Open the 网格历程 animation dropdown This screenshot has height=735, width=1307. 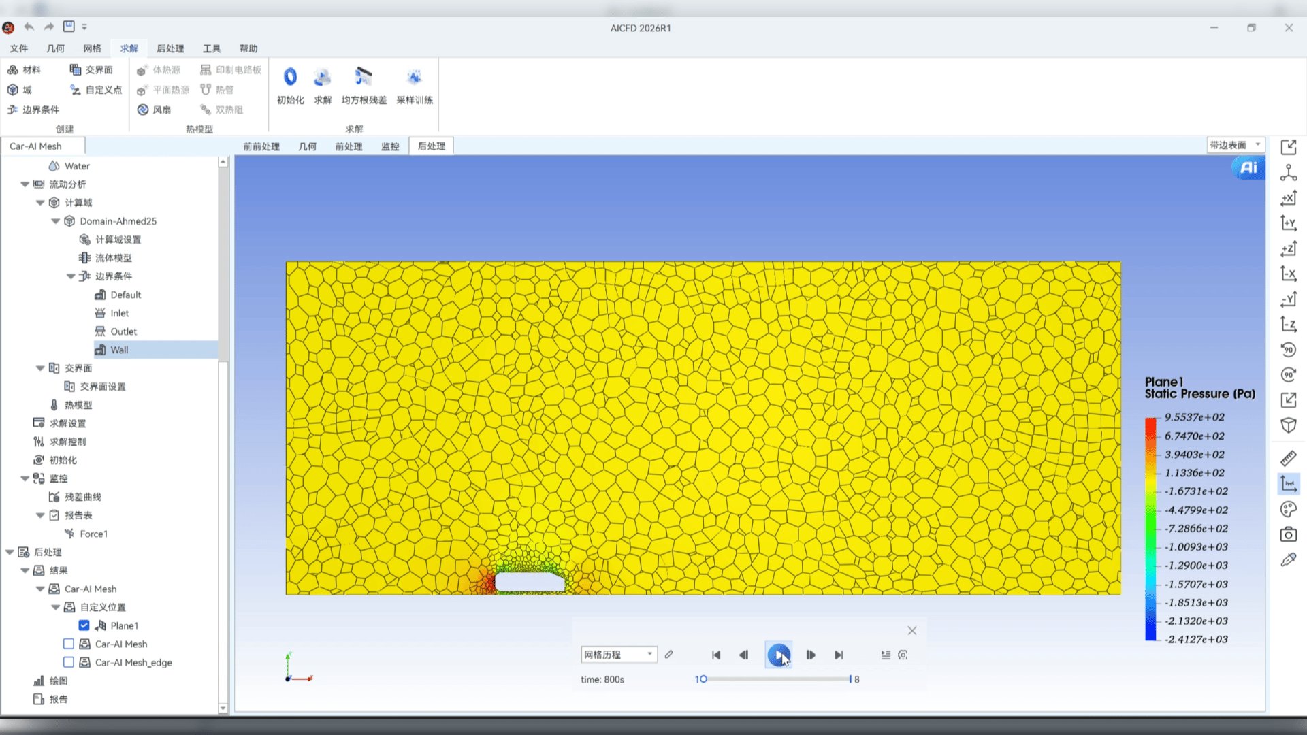619,655
